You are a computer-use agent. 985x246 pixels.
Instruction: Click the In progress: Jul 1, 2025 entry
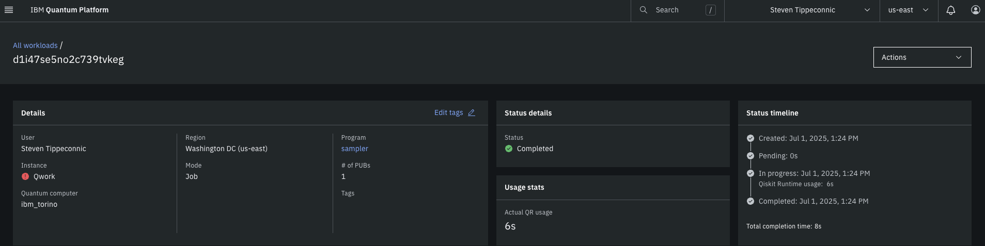pyautogui.click(x=814, y=173)
